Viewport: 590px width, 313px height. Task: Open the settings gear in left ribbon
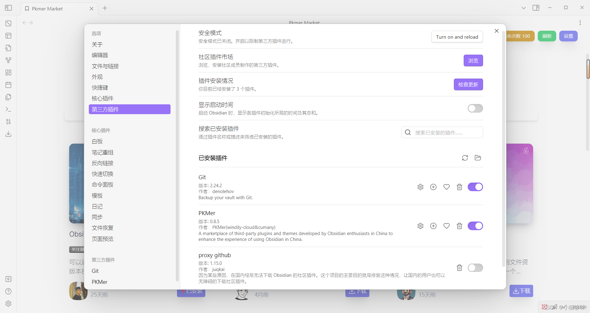click(8, 303)
